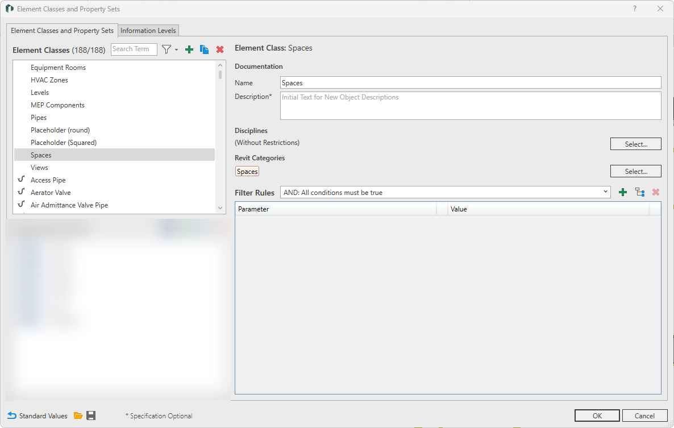Edit the Name field containing Spaces
674x428 pixels.
(470, 82)
